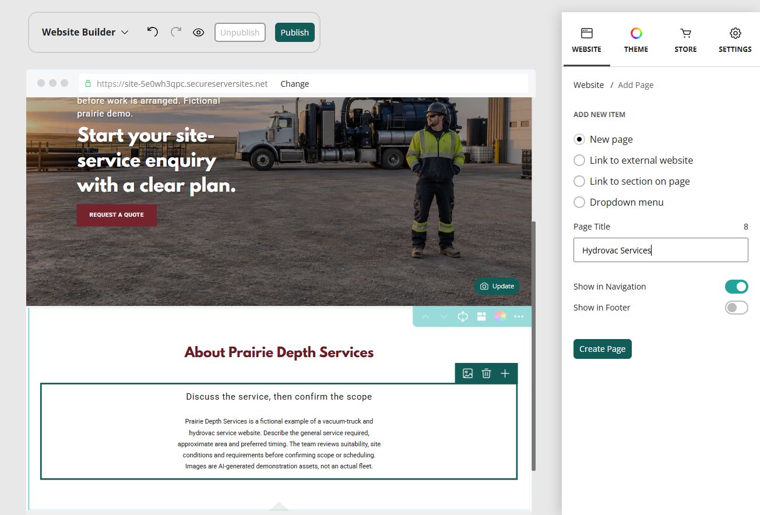Move section up with the arrow

click(425, 316)
